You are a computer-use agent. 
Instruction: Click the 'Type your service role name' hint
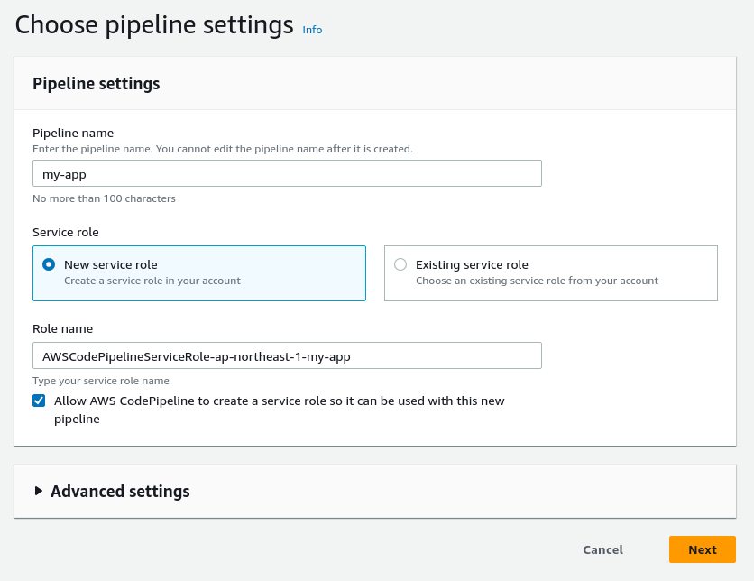click(101, 381)
